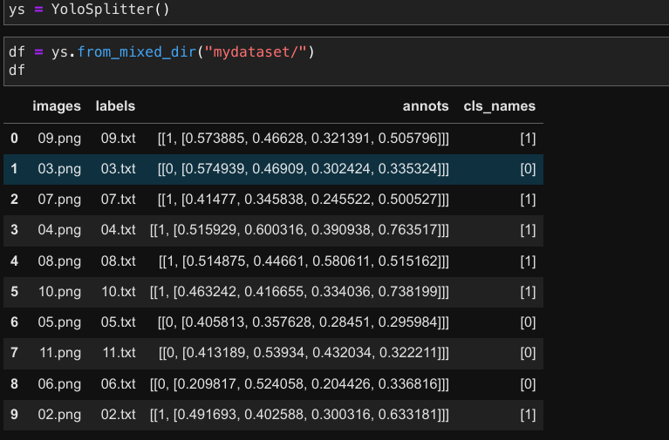Screen dimensions: 669x440
Task: Click the annots value for row 4
Action: point(304,261)
